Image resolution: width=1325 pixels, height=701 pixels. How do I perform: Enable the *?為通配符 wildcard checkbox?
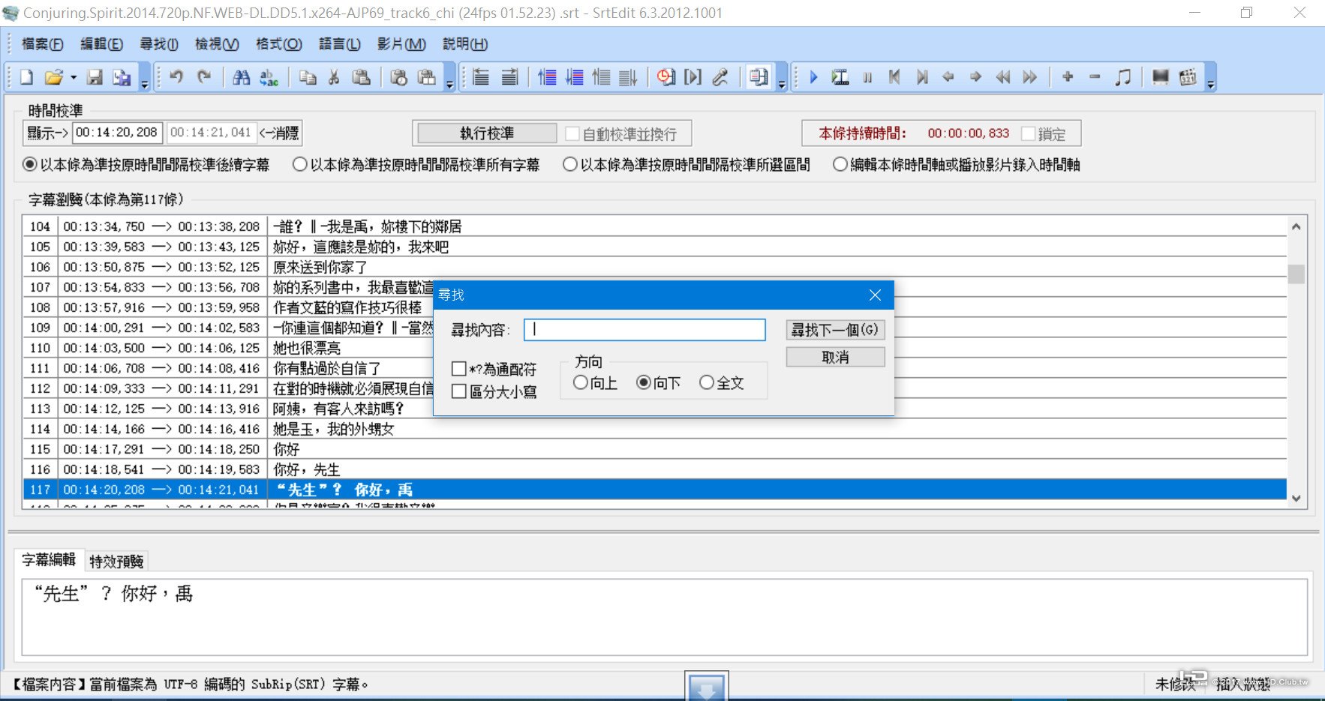(459, 369)
